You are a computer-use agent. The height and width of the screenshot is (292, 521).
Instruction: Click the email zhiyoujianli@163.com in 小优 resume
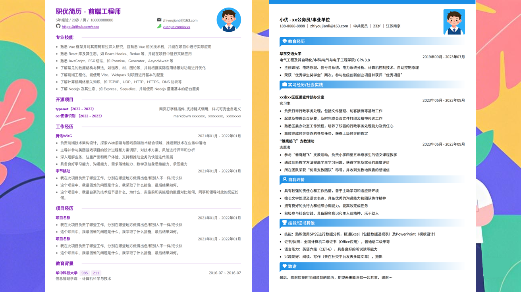(329, 26)
